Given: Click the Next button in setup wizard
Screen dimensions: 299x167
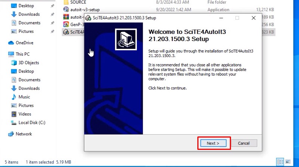Looking at the screenshot, I should point(213,143).
